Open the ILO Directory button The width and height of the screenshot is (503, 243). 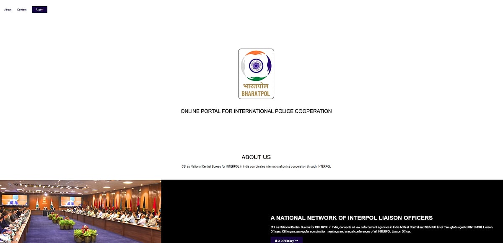[x=286, y=240]
